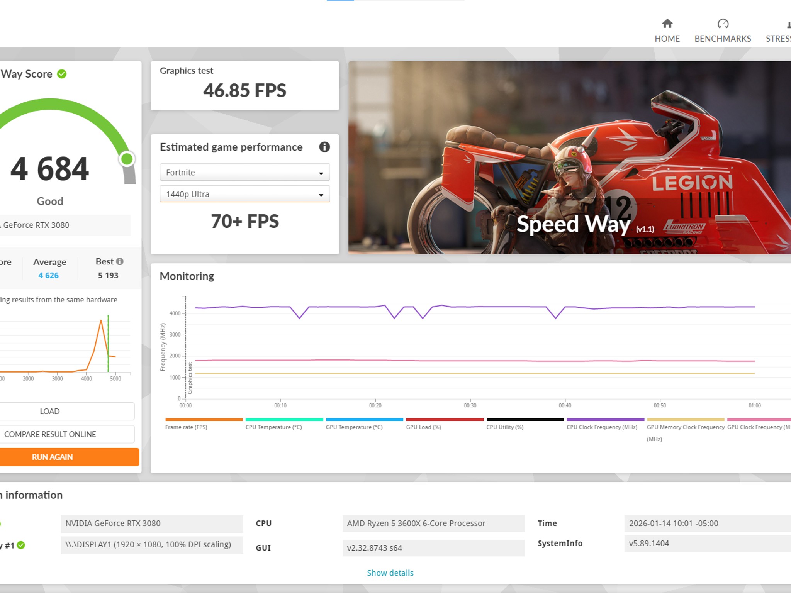Viewport: 791px width, 593px height.
Task: Open the Fortnite game dropdown
Action: click(x=245, y=172)
